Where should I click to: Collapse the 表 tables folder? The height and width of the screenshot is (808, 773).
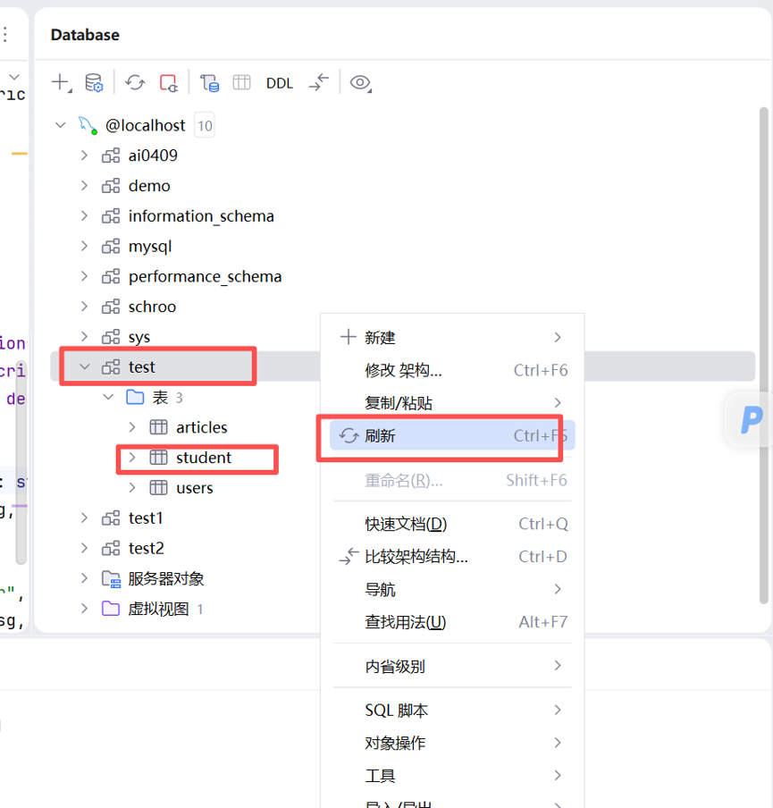pyautogui.click(x=108, y=398)
